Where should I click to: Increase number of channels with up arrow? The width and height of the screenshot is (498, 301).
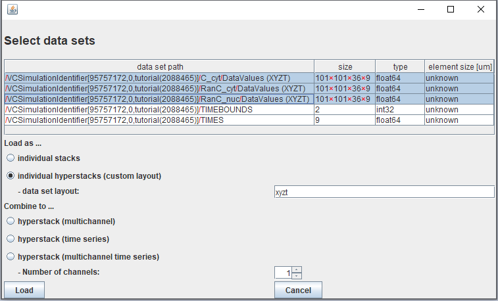point(297,270)
